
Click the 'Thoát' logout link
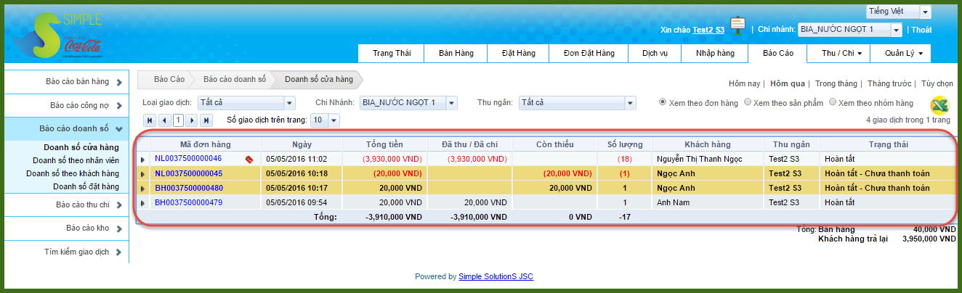(x=921, y=30)
